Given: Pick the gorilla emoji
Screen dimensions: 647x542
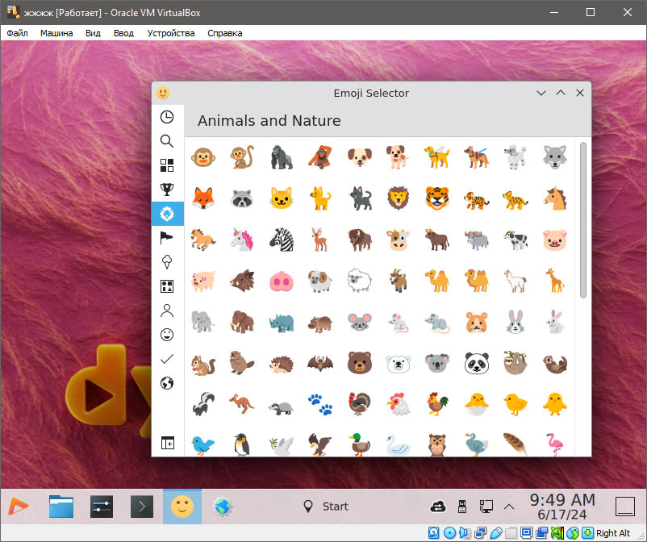Looking at the screenshot, I should [x=282, y=157].
